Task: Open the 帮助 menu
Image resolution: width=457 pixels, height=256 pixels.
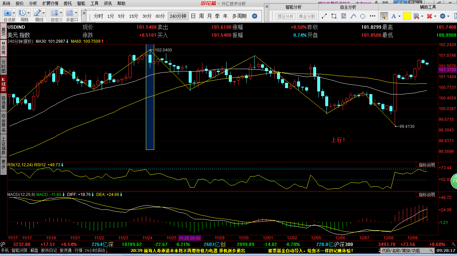Action: tap(121, 3)
